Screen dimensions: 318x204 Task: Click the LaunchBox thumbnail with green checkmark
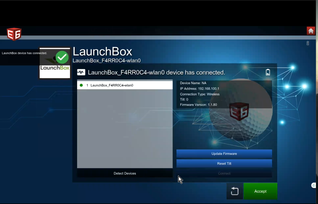tap(55, 63)
